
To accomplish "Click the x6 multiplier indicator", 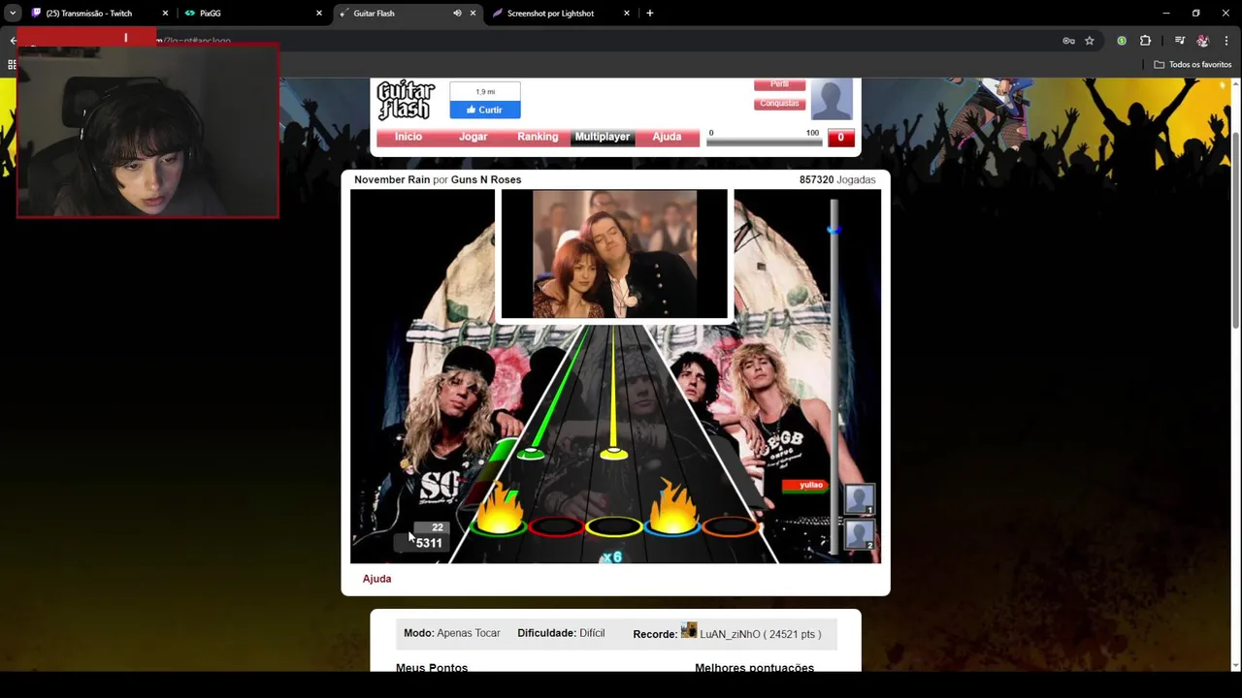I will 611,557.
